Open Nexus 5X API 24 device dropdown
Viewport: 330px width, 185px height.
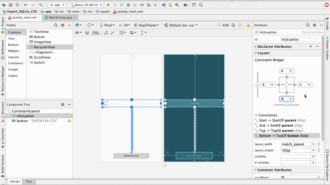pyautogui.click(x=86, y=5)
